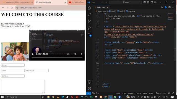The height and width of the screenshot is (99, 177).
Task: Run the code with the play button
Action: [162, 7]
